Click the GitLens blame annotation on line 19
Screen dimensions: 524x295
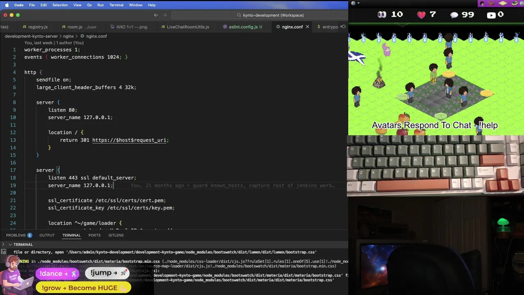pos(233,186)
